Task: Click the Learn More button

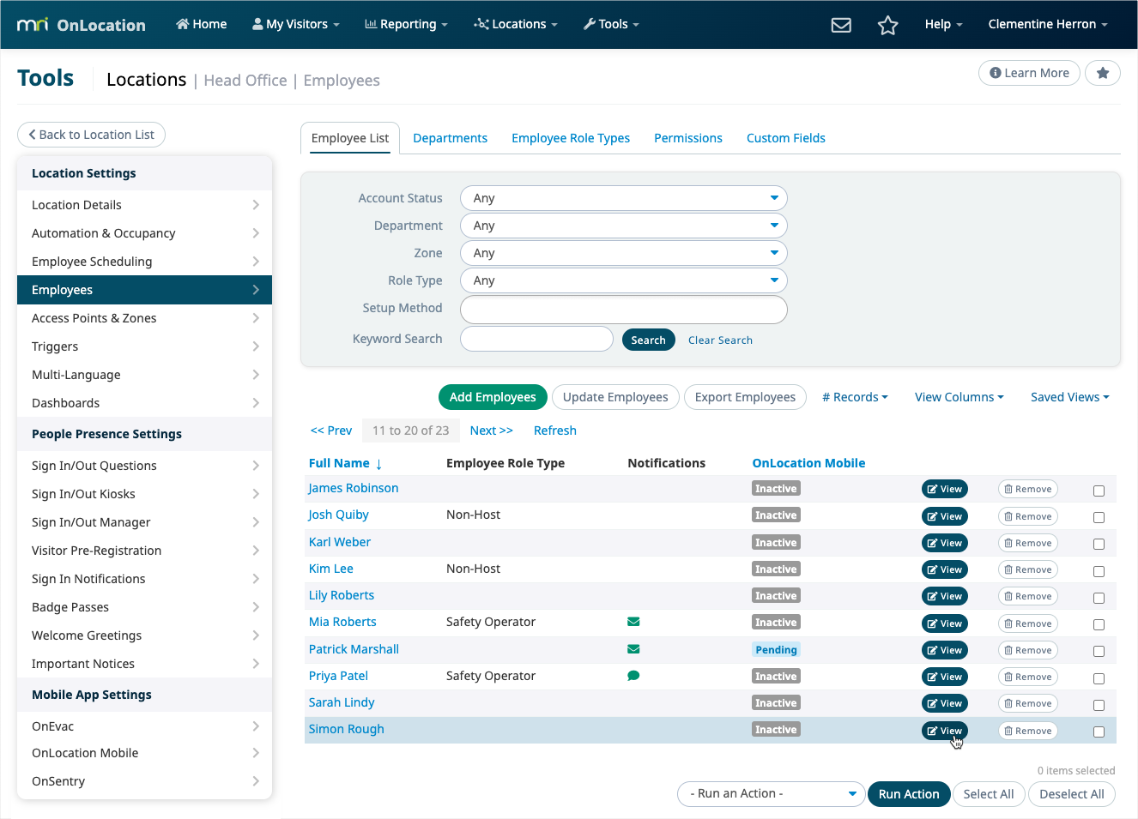Action: (x=1029, y=73)
